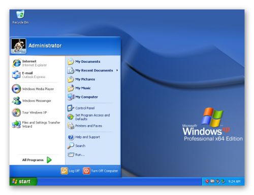Click the Log Off key icon
Image resolution: width=254 pixels, height=195 pixels.
point(65,171)
